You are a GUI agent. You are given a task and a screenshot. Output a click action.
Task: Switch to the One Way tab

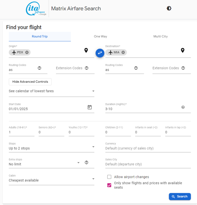(x=100, y=36)
